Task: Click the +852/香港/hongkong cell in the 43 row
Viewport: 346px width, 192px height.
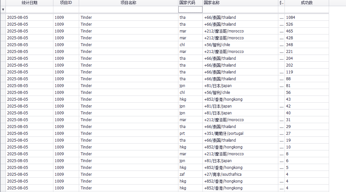Action: pos(240,99)
